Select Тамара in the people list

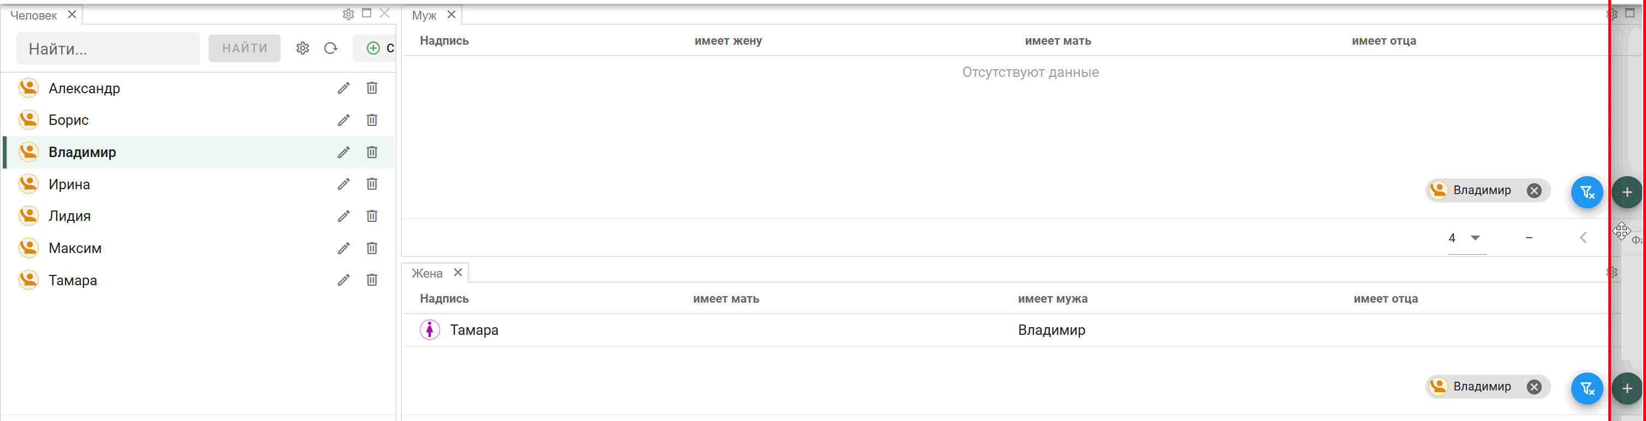[x=198, y=279]
